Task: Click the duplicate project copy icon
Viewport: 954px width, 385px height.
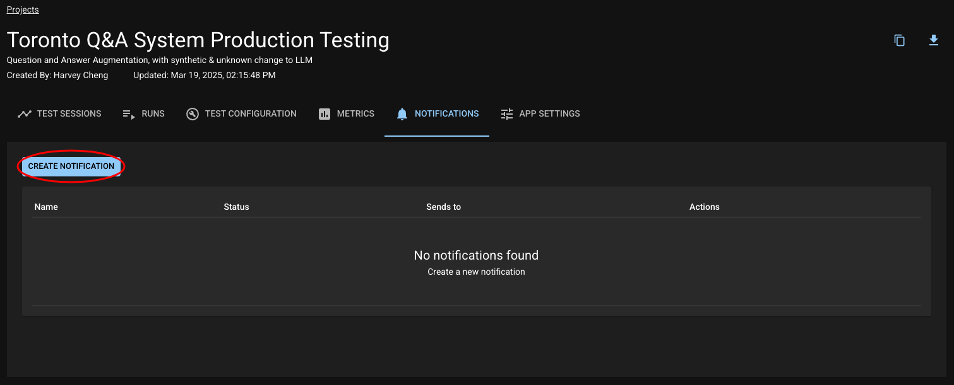Action: tap(899, 40)
